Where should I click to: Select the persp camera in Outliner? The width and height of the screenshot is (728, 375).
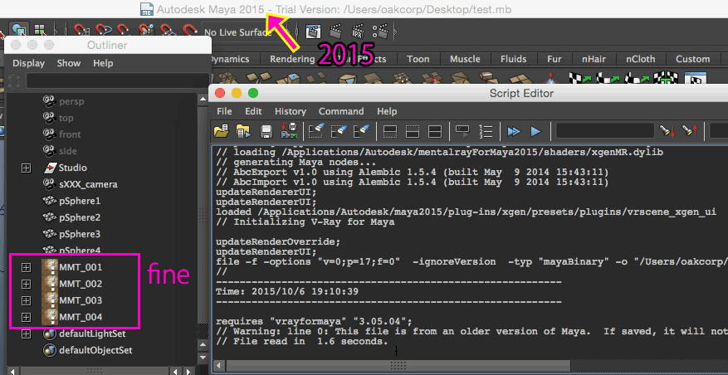[x=71, y=101]
